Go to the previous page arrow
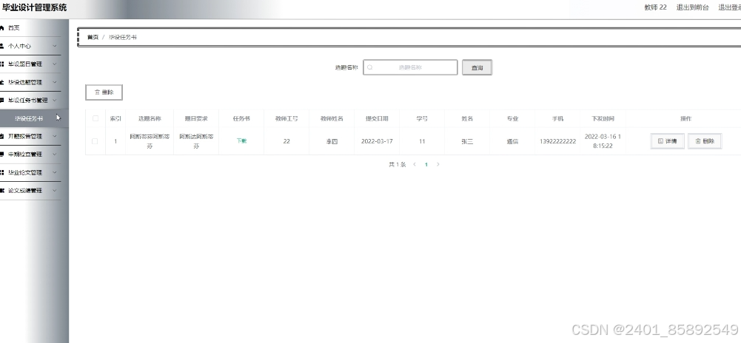The image size is (741, 343). click(x=415, y=165)
